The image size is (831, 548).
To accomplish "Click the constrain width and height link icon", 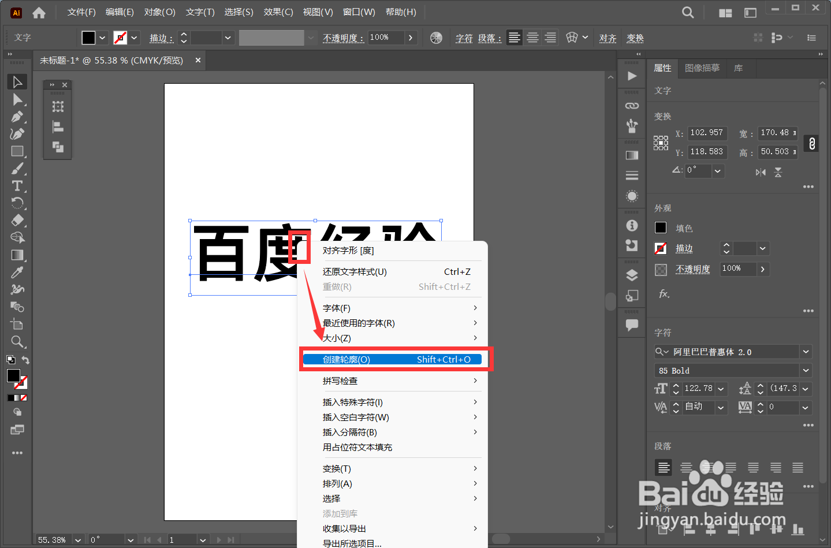I will click(x=812, y=143).
